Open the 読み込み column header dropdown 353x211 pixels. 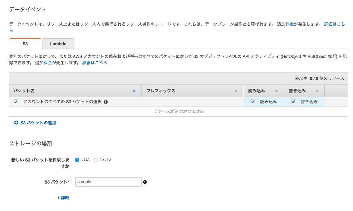pyautogui.click(x=276, y=91)
